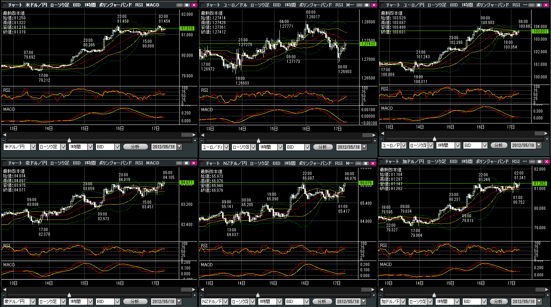Open the date picker arrow in 加ドル/円 window
Image resolution: width=551 pixels, height=307 pixels.
[539, 302]
